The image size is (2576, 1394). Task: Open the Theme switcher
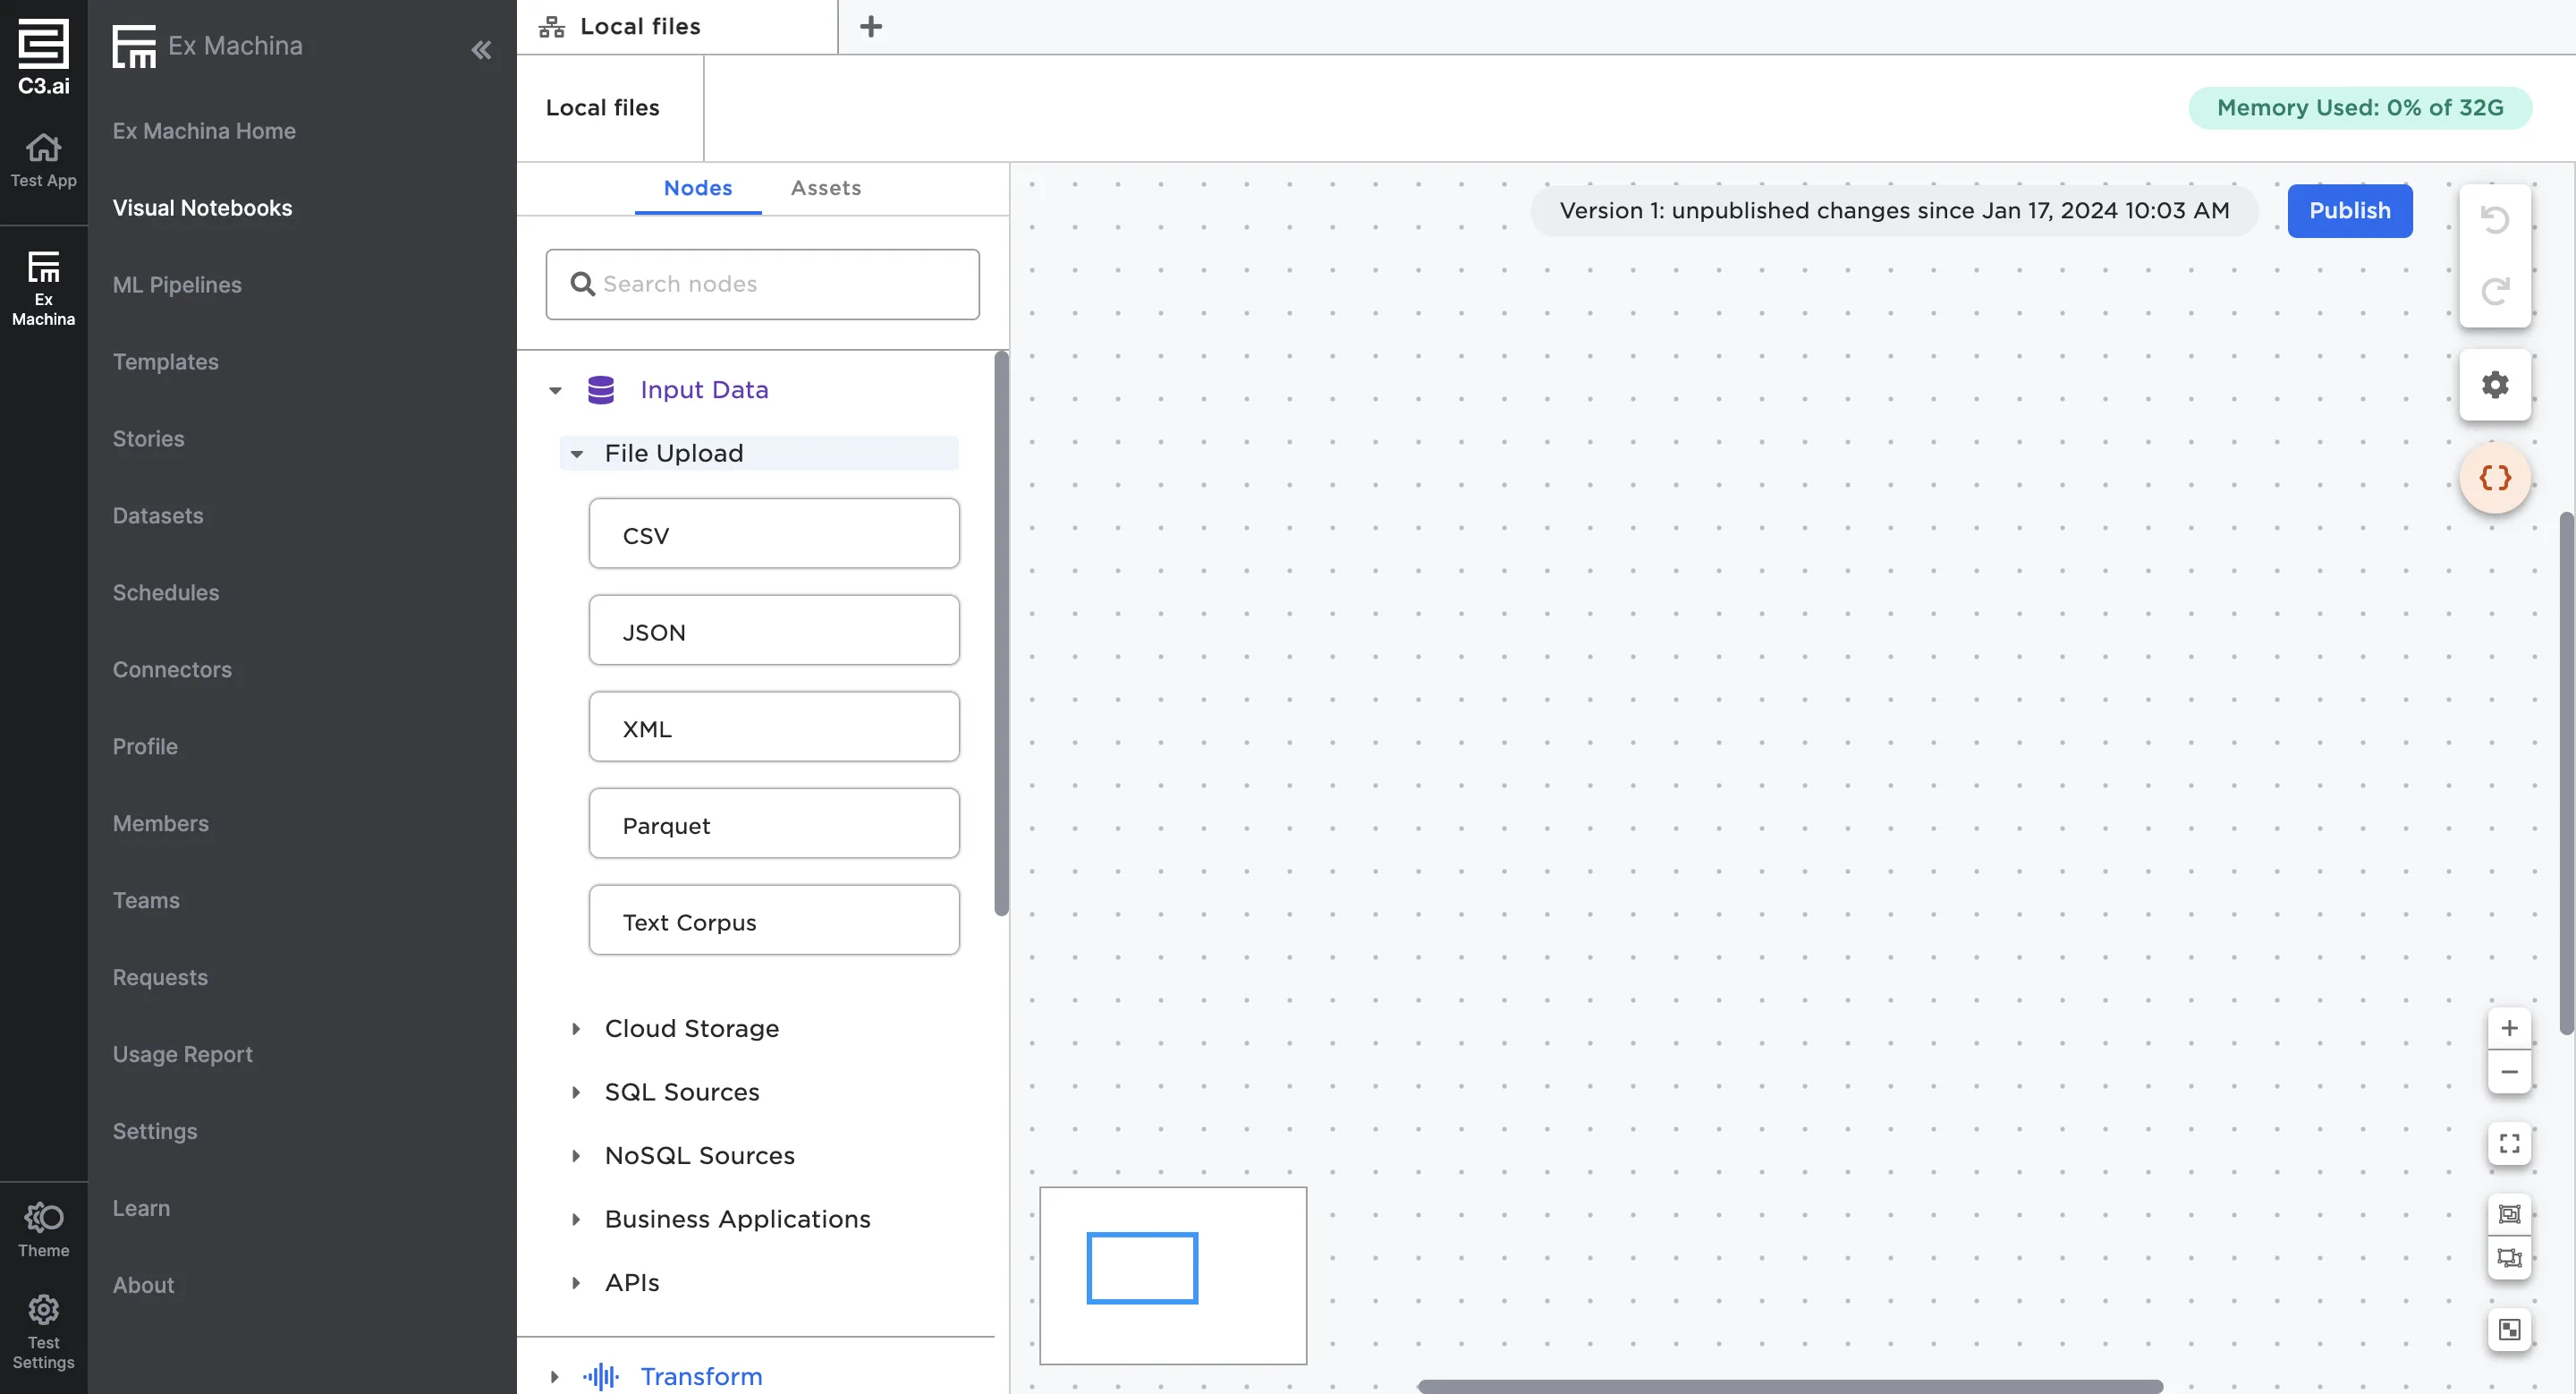coord(43,1229)
